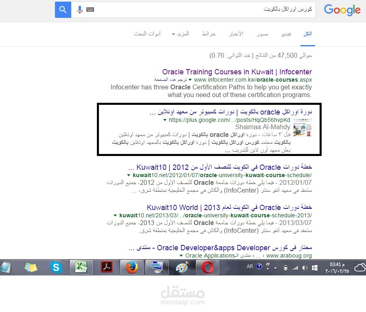This screenshot has height=312, width=366.
Task: Switch to the صور tab
Action: [262, 34]
